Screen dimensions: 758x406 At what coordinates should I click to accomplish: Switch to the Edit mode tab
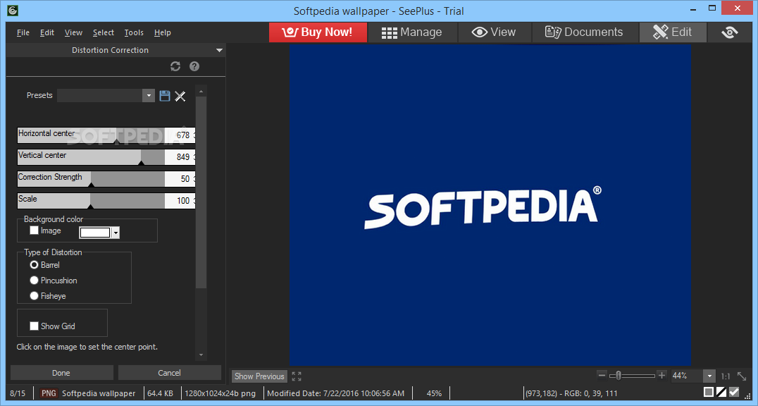pyautogui.click(x=673, y=32)
